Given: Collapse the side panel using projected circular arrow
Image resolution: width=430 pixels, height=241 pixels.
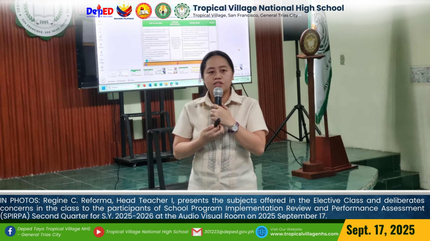Looking at the screenshot, I should pyautogui.click(x=102, y=79).
